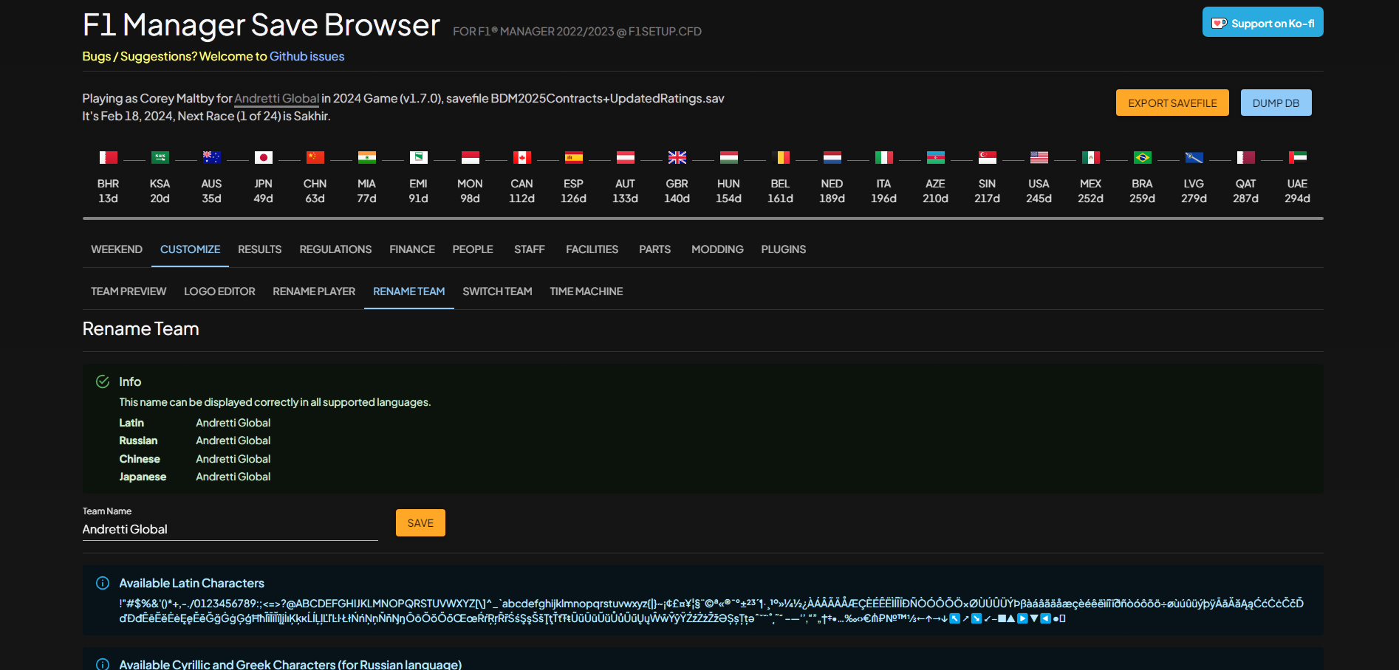Image resolution: width=1399 pixels, height=670 pixels.
Task: Go to the TIME MACHINE sub-tab
Action: pyautogui.click(x=586, y=291)
